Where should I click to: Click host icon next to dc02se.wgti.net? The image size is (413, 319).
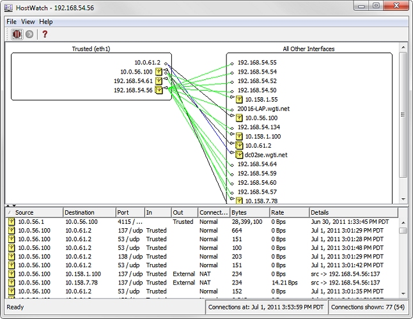(239, 155)
